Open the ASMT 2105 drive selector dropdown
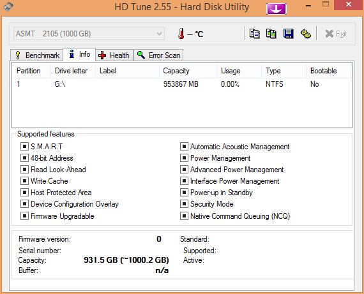Image resolution: width=364 pixels, height=294 pixels. click(x=89, y=34)
